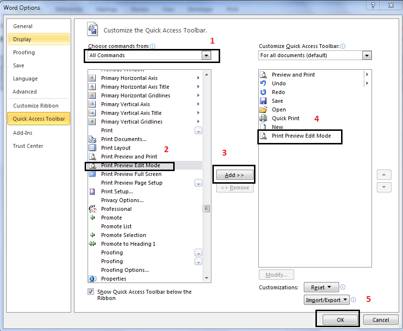Image resolution: width=403 pixels, height=331 pixels.
Task: Click the Primary Vertical Axis icon
Action: click(92, 104)
